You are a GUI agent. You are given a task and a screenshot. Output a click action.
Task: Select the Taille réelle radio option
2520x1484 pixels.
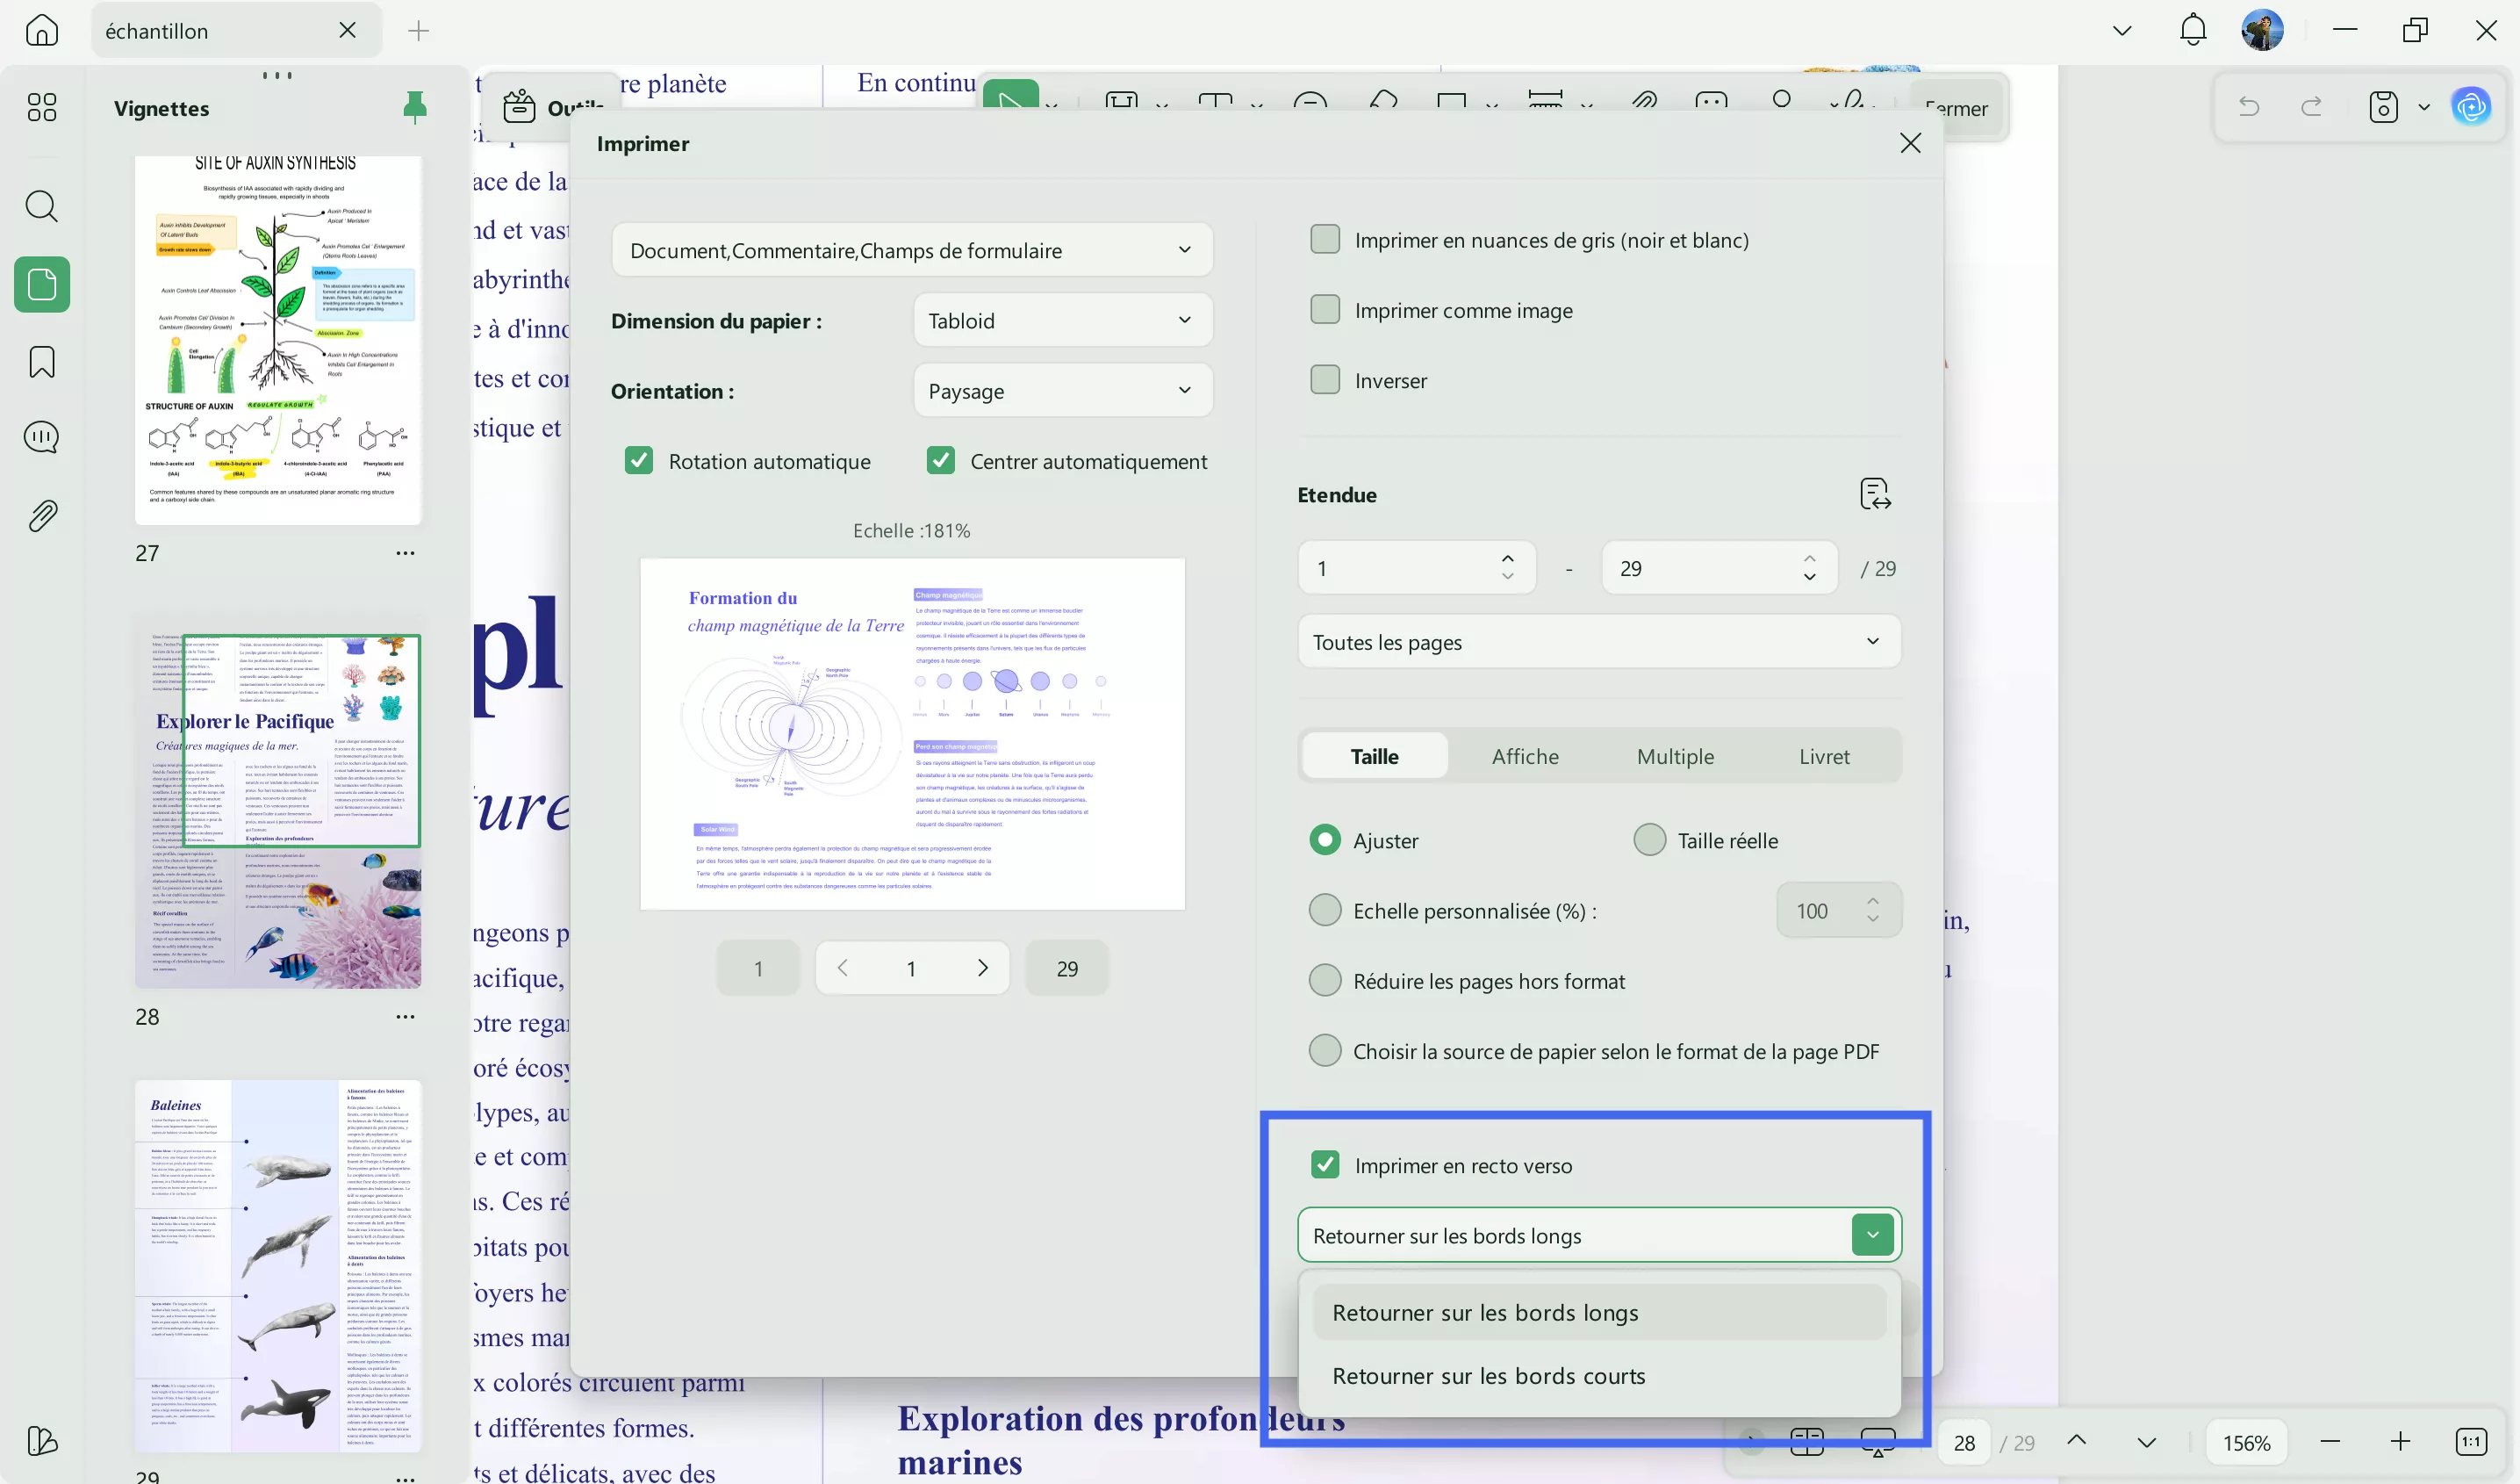(1649, 840)
